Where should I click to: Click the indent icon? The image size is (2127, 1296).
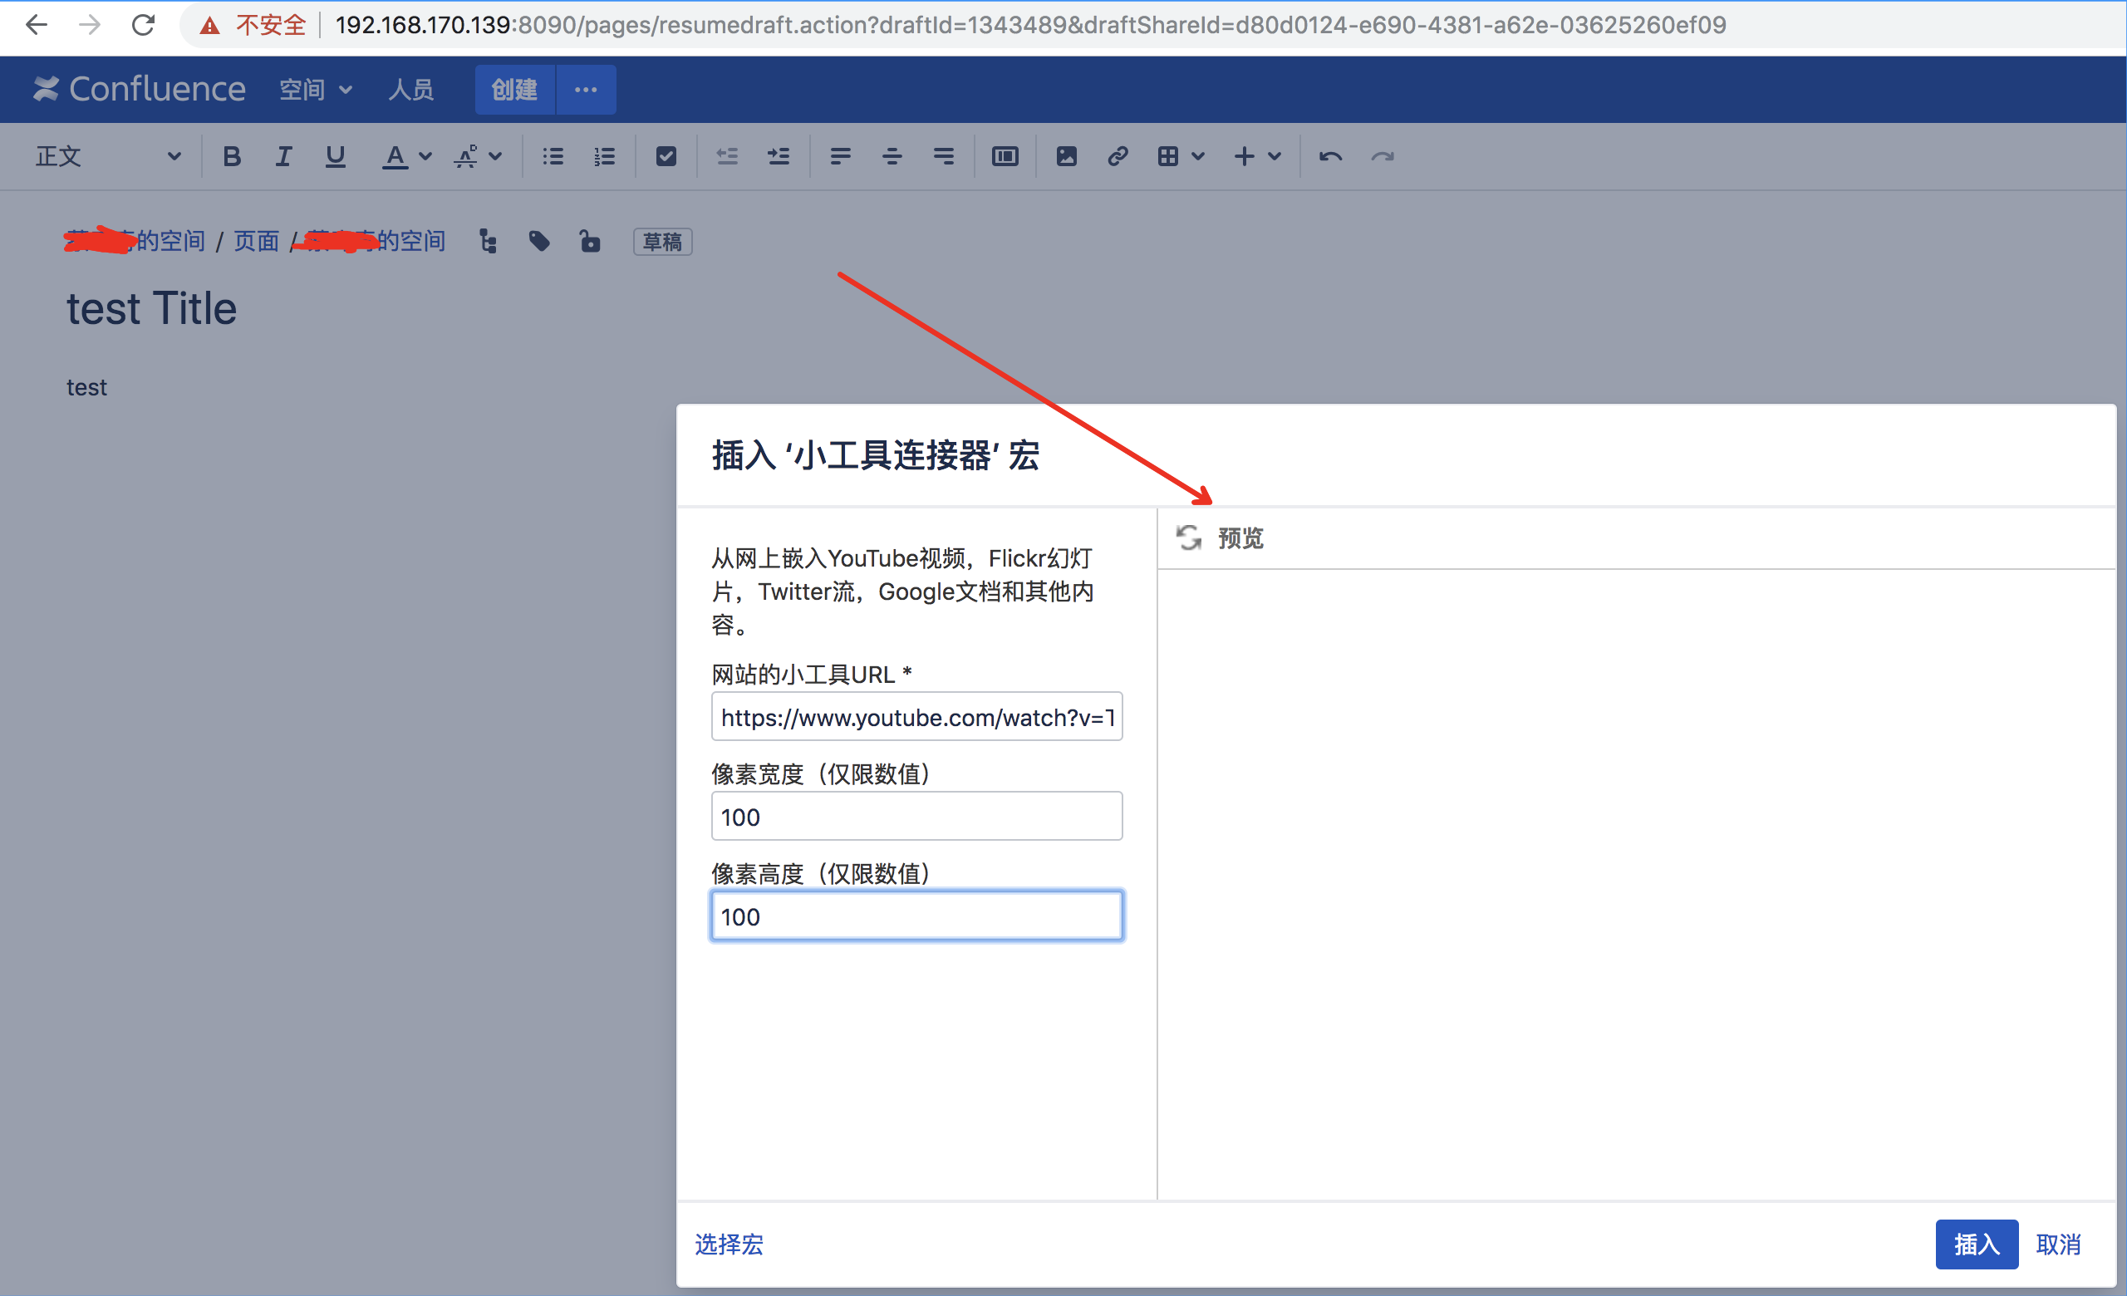[779, 156]
